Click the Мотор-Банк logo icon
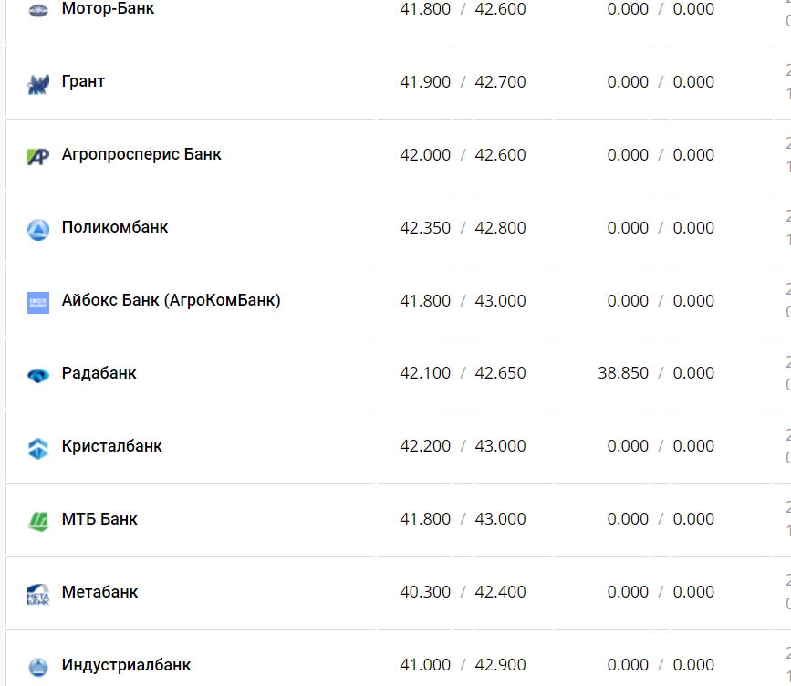This screenshot has width=791, height=686. 38,10
